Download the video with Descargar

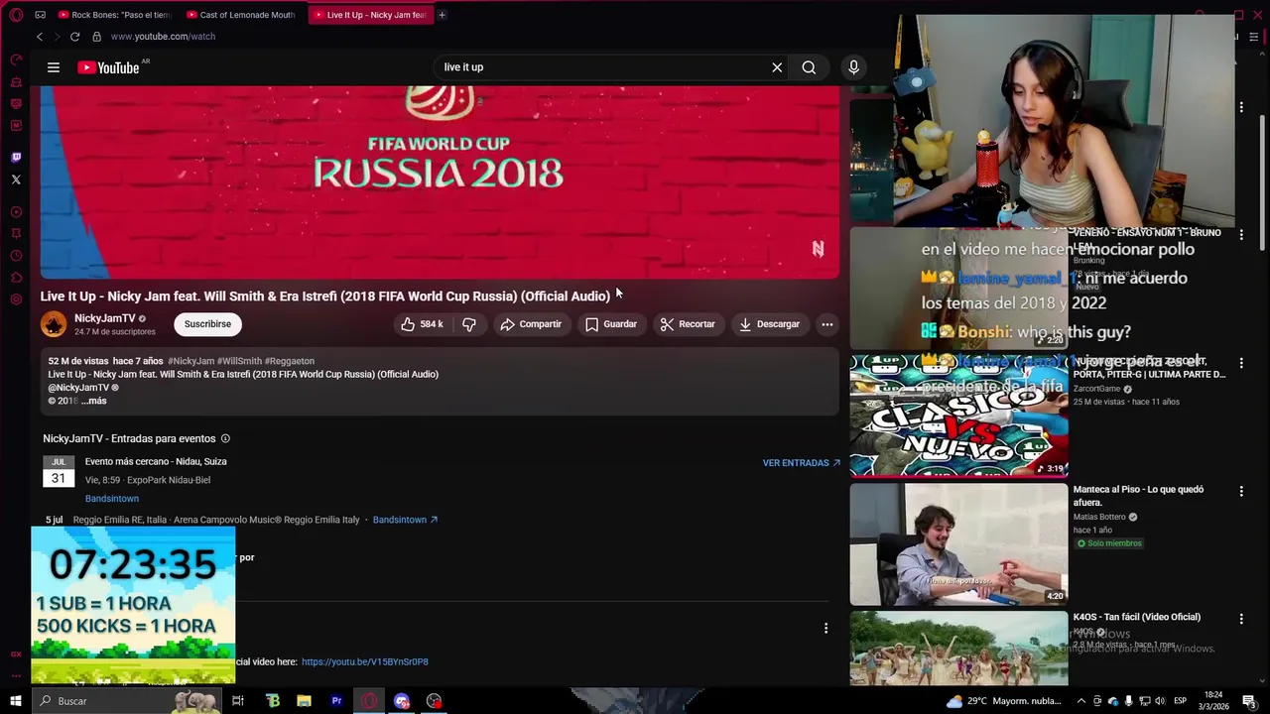(x=769, y=324)
